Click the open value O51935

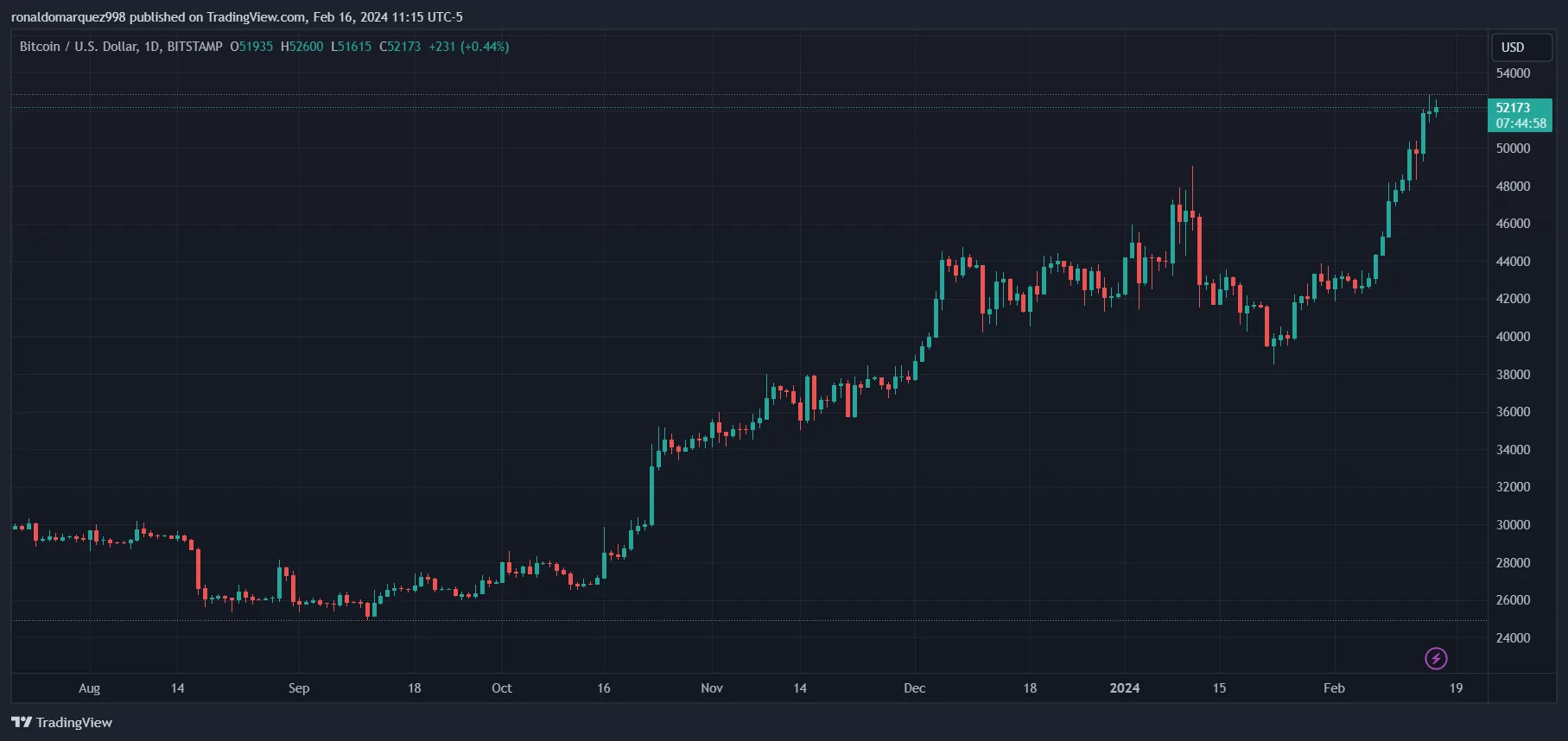[251, 47]
